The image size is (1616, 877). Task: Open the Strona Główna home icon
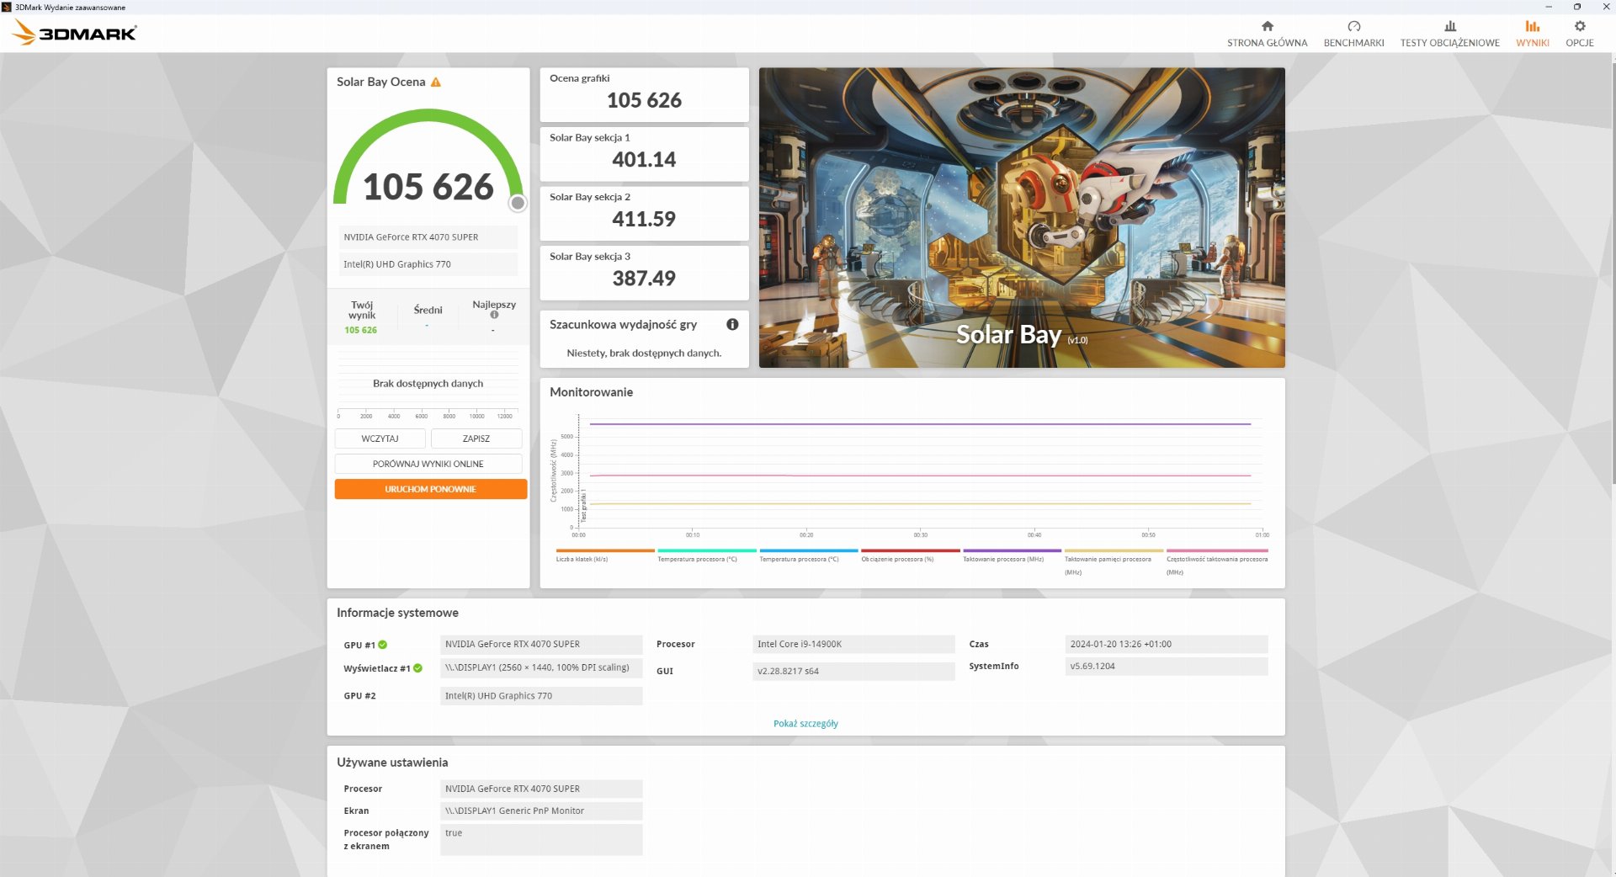tap(1267, 26)
